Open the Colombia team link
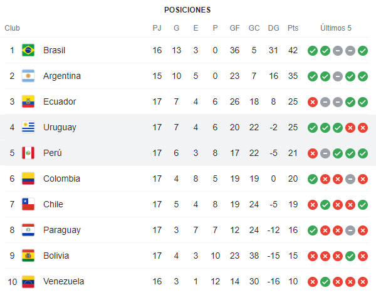 tap(61, 178)
